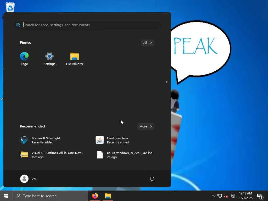Click the gear icon in the system tray
The width and height of the screenshot is (268, 201).
click(233, 196)
